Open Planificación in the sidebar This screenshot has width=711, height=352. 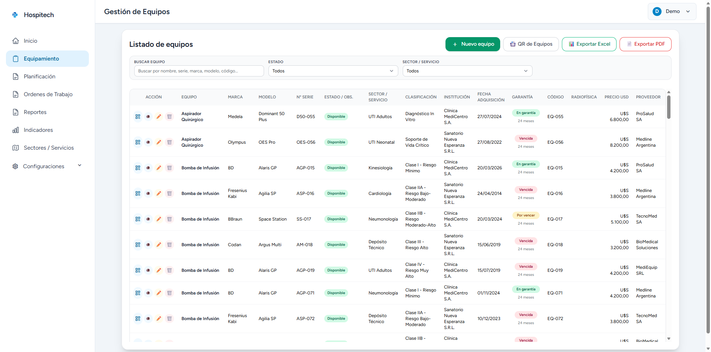tap(47, 76)
